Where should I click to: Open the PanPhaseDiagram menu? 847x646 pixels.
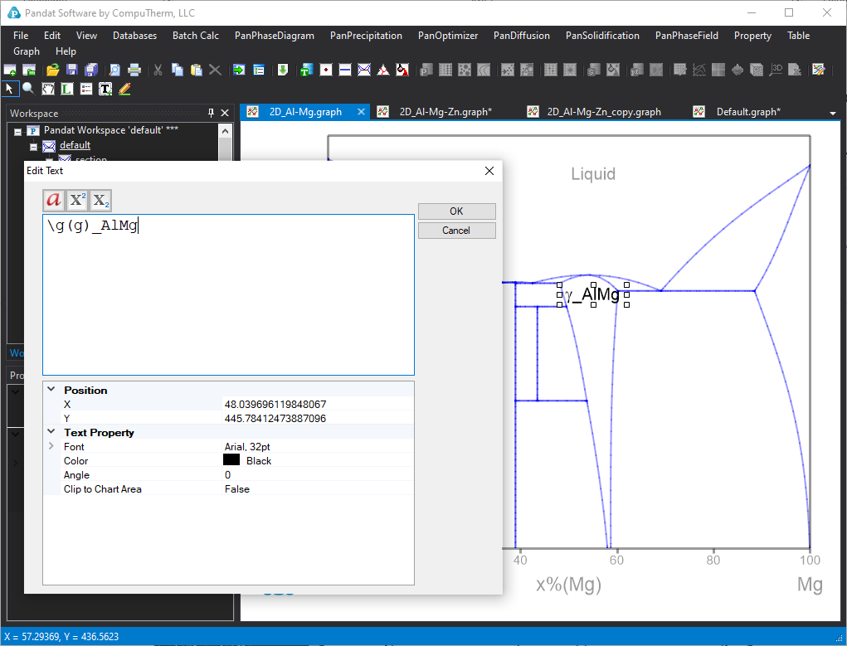click(274, 36)
